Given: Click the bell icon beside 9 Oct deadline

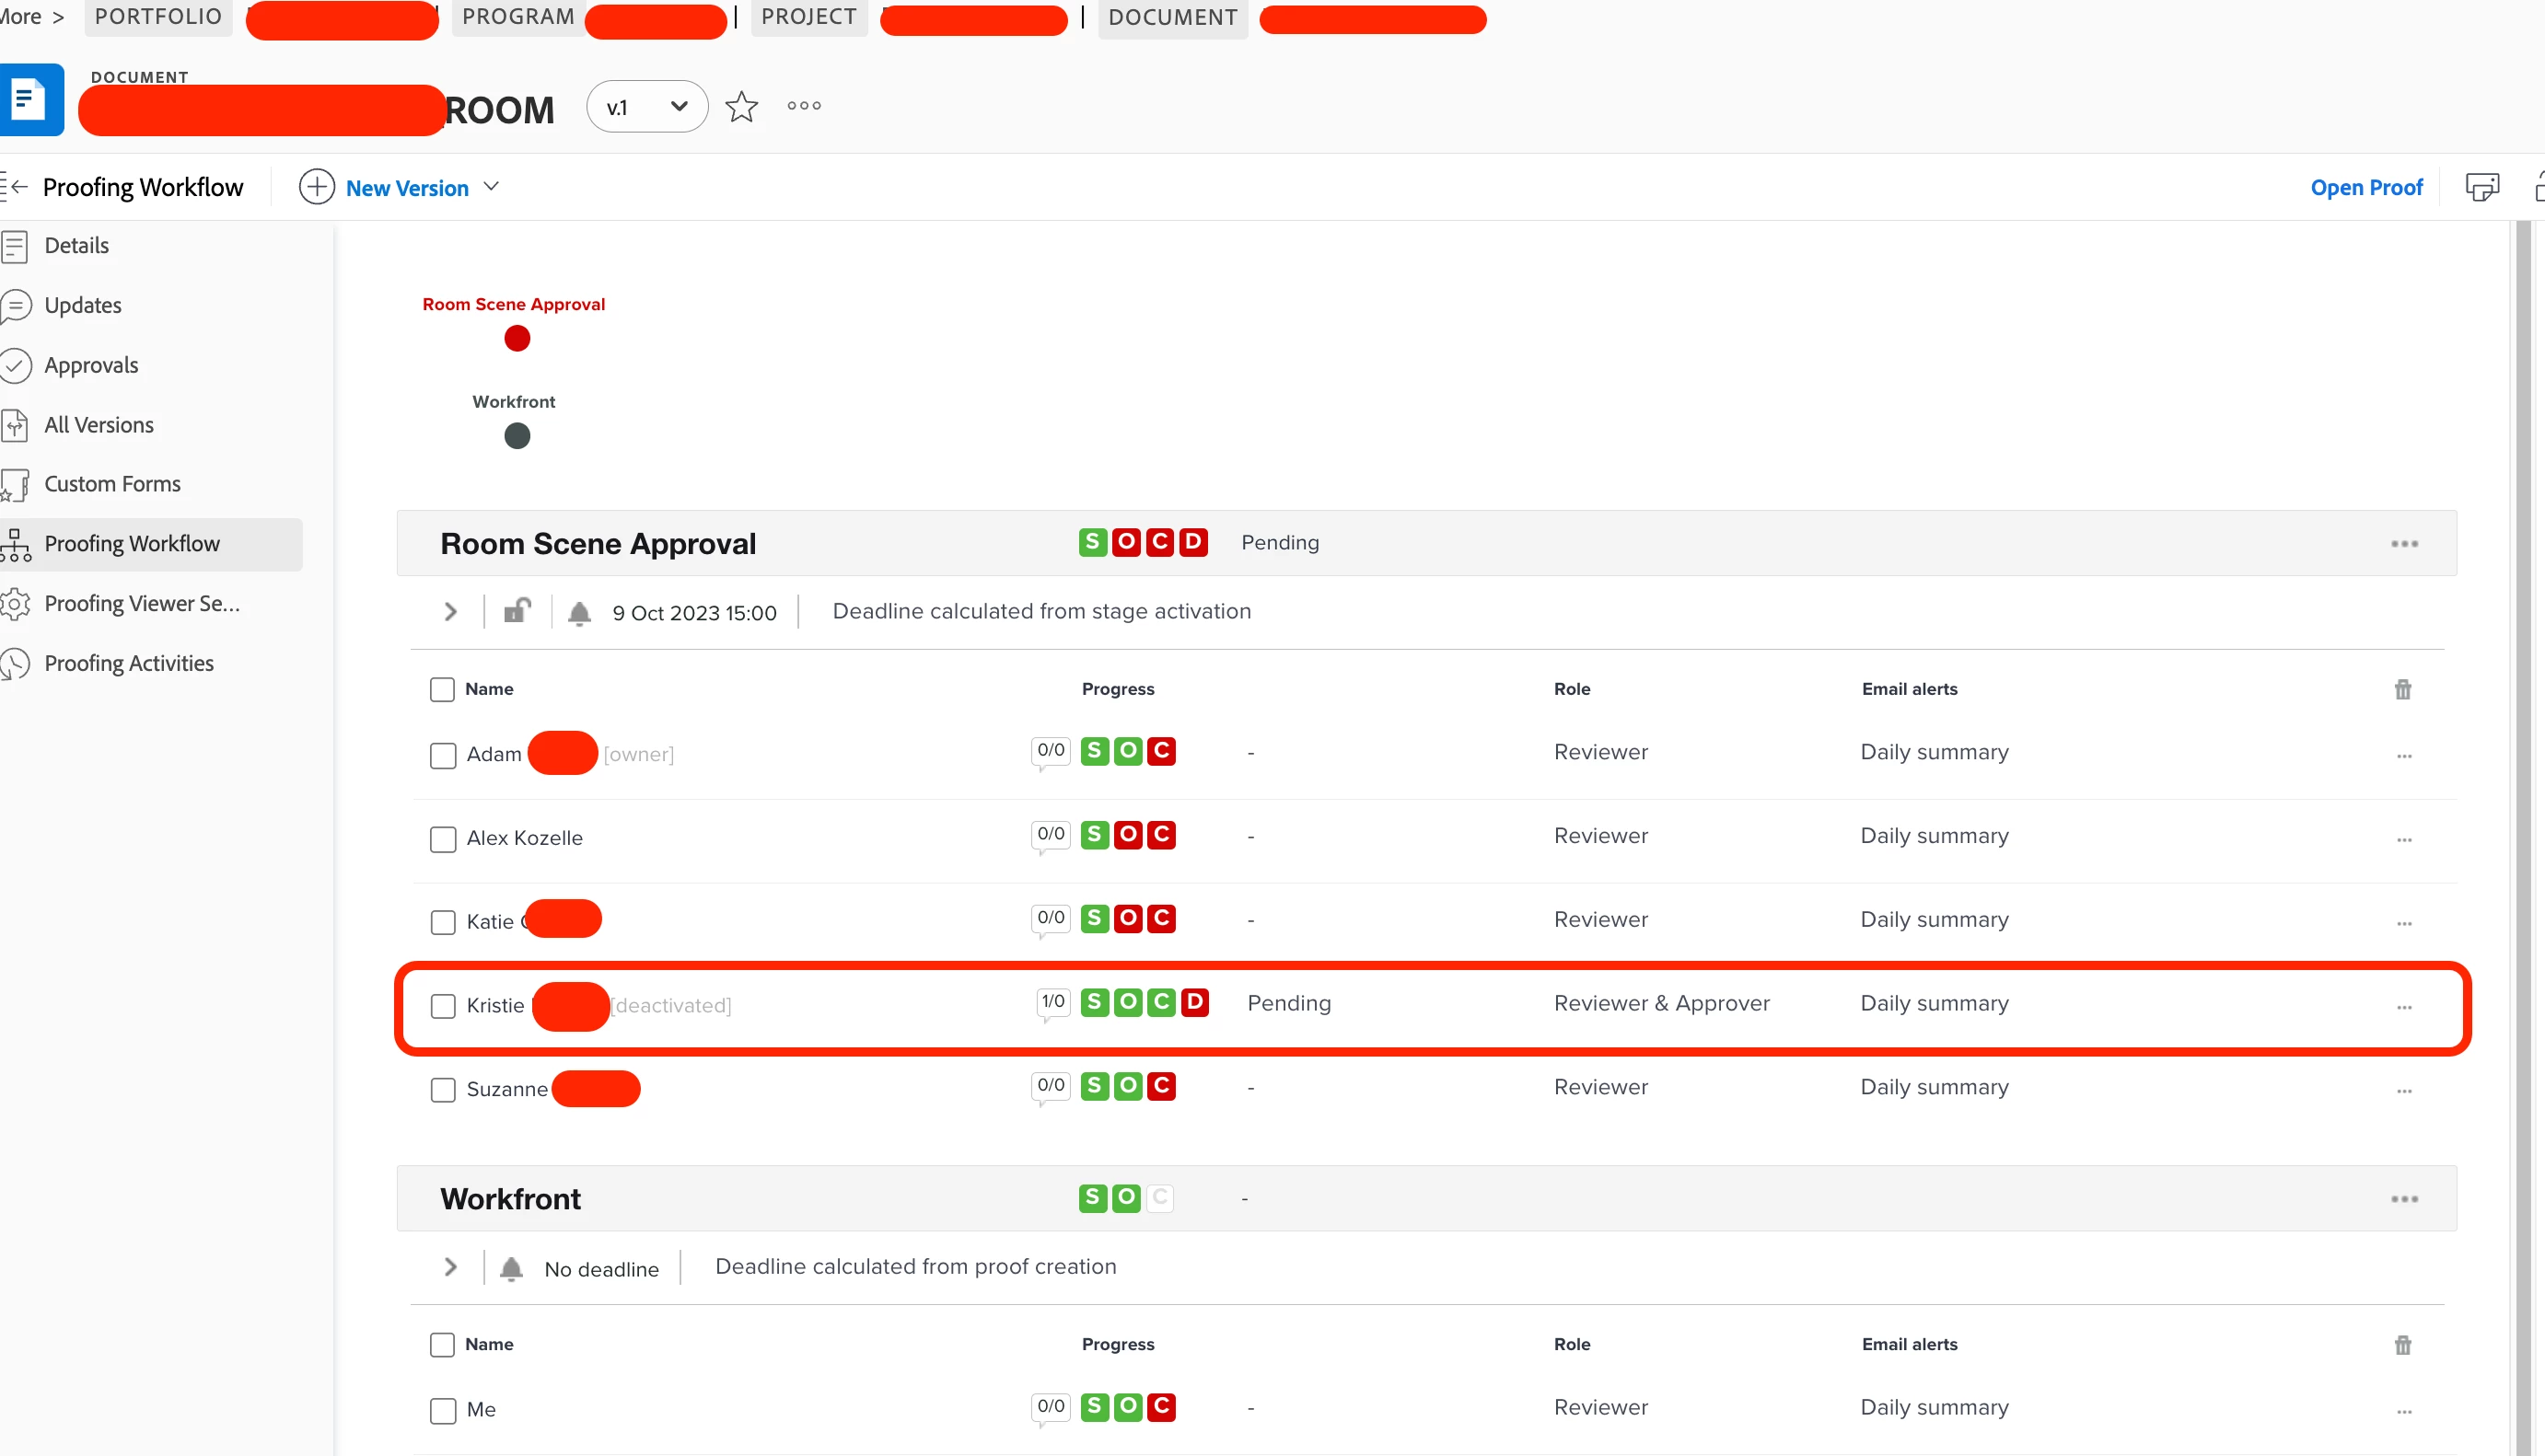Looking at the screenshot, I should 579,613.
